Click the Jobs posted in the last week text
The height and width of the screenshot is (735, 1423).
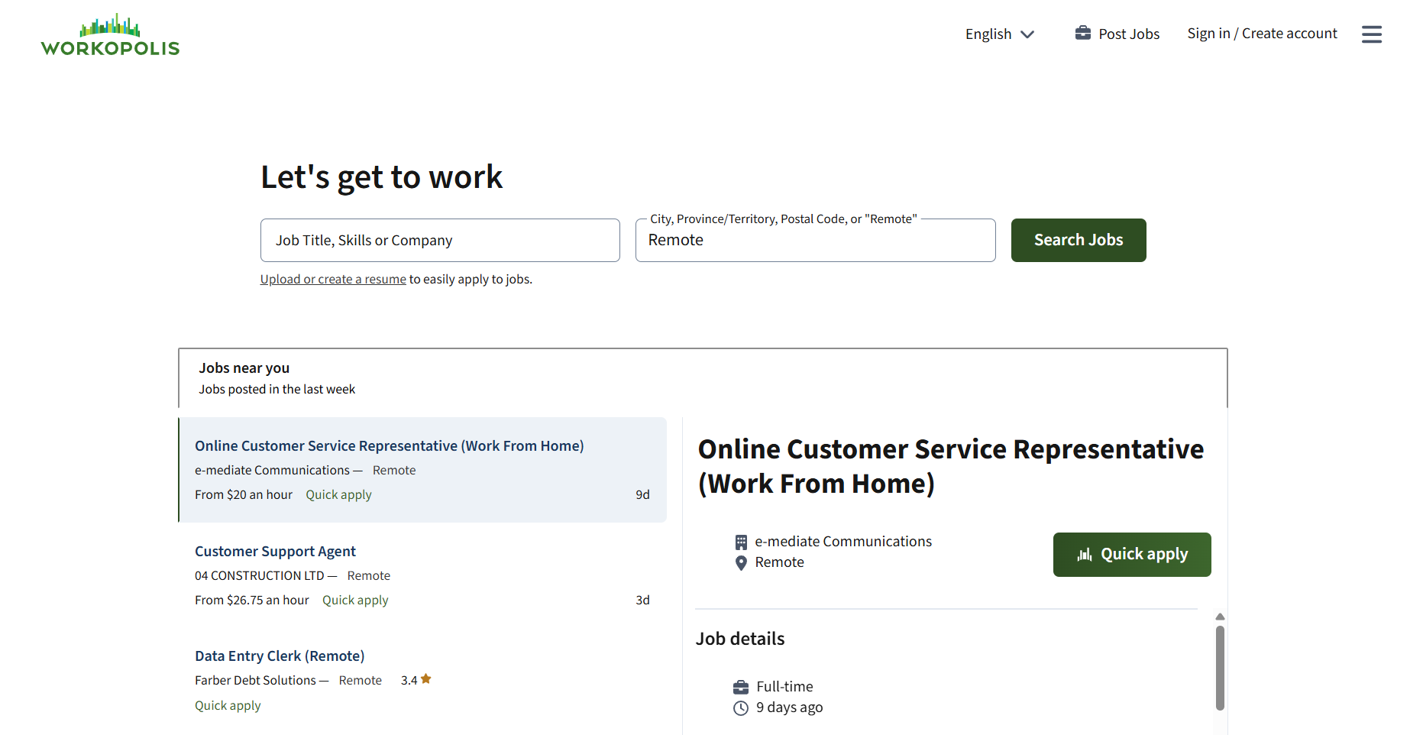click(277, 390)
